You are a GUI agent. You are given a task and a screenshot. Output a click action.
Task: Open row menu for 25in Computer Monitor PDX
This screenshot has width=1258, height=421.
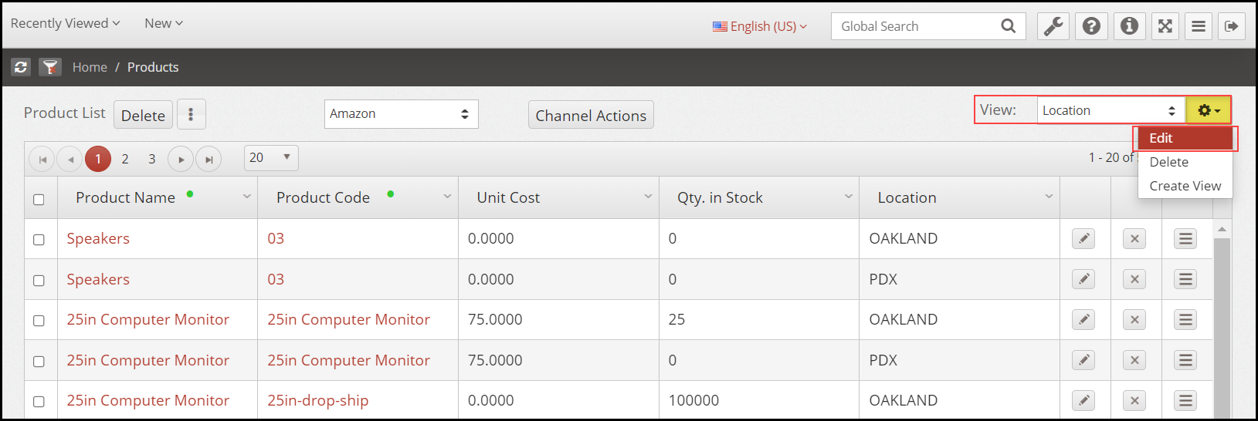click(x=1185, y=360)
